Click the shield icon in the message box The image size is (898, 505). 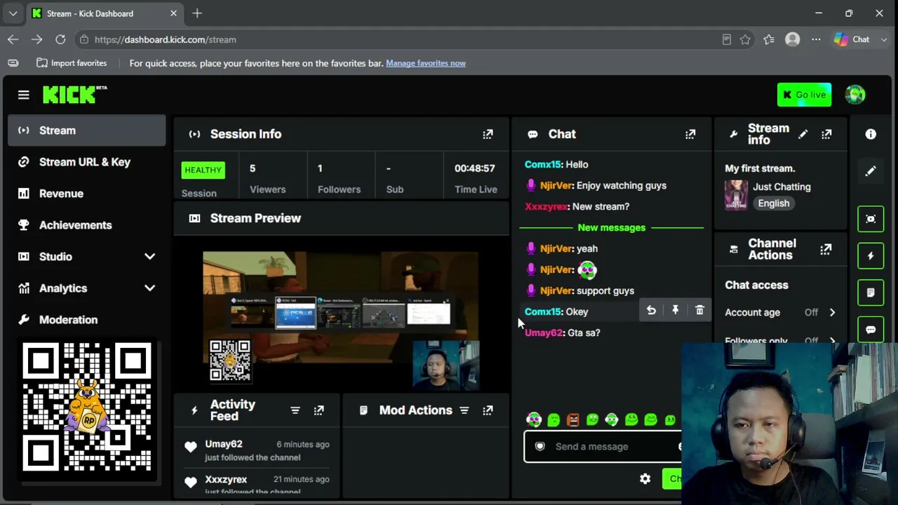pyautogui.click(x=540, y=446)
